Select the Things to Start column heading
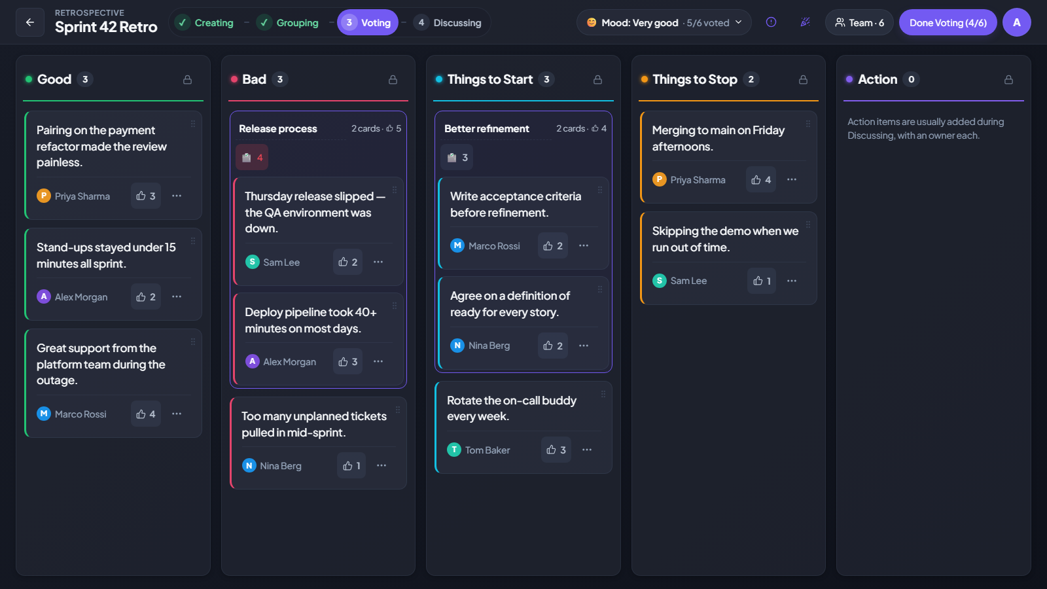The width and height of the screenshot is (1047, 589). (x=490, y=79)
